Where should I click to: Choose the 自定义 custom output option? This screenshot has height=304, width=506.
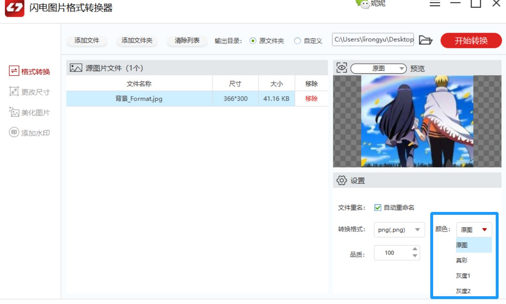tap(298, 41)
